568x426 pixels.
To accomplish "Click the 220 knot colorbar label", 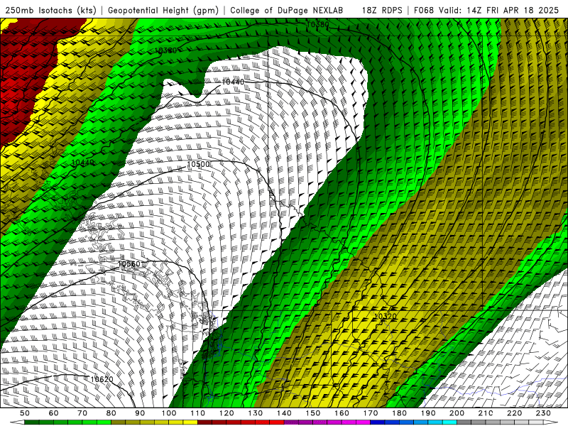I will click(514, 413).
